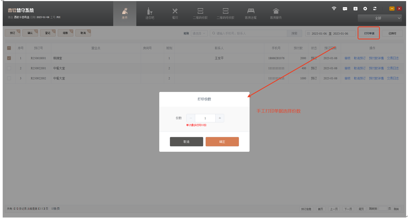Viewport: 408px width, 218px height.
Task: Open the date range picker
Action: (330, 33)
